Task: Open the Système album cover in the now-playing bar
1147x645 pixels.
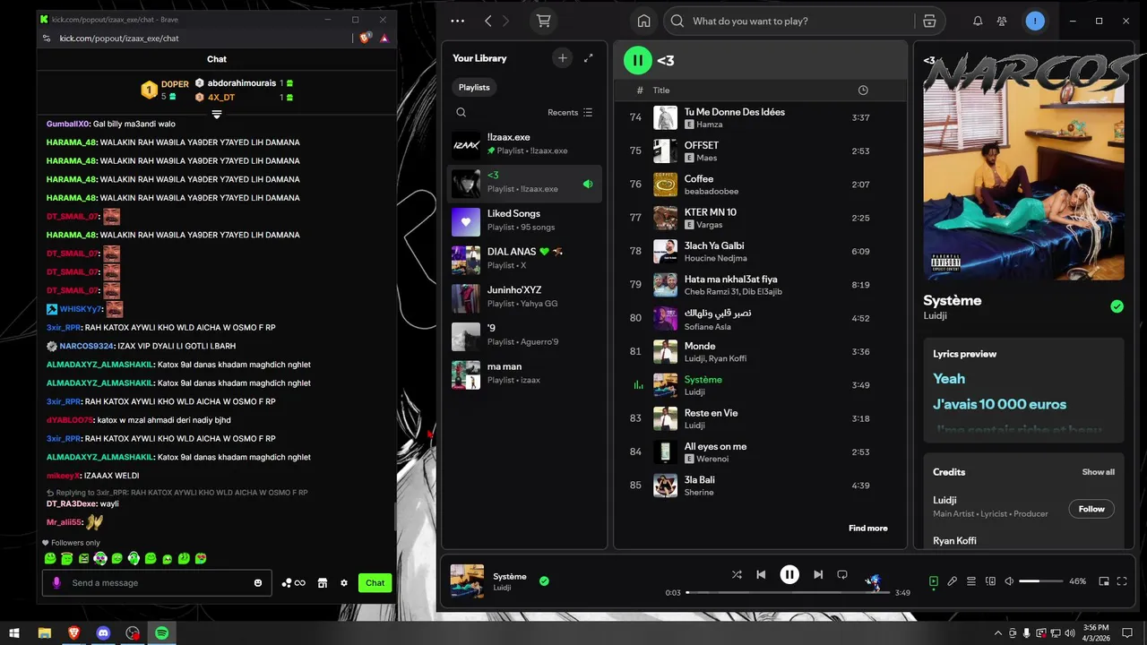Action: [466, 580]
